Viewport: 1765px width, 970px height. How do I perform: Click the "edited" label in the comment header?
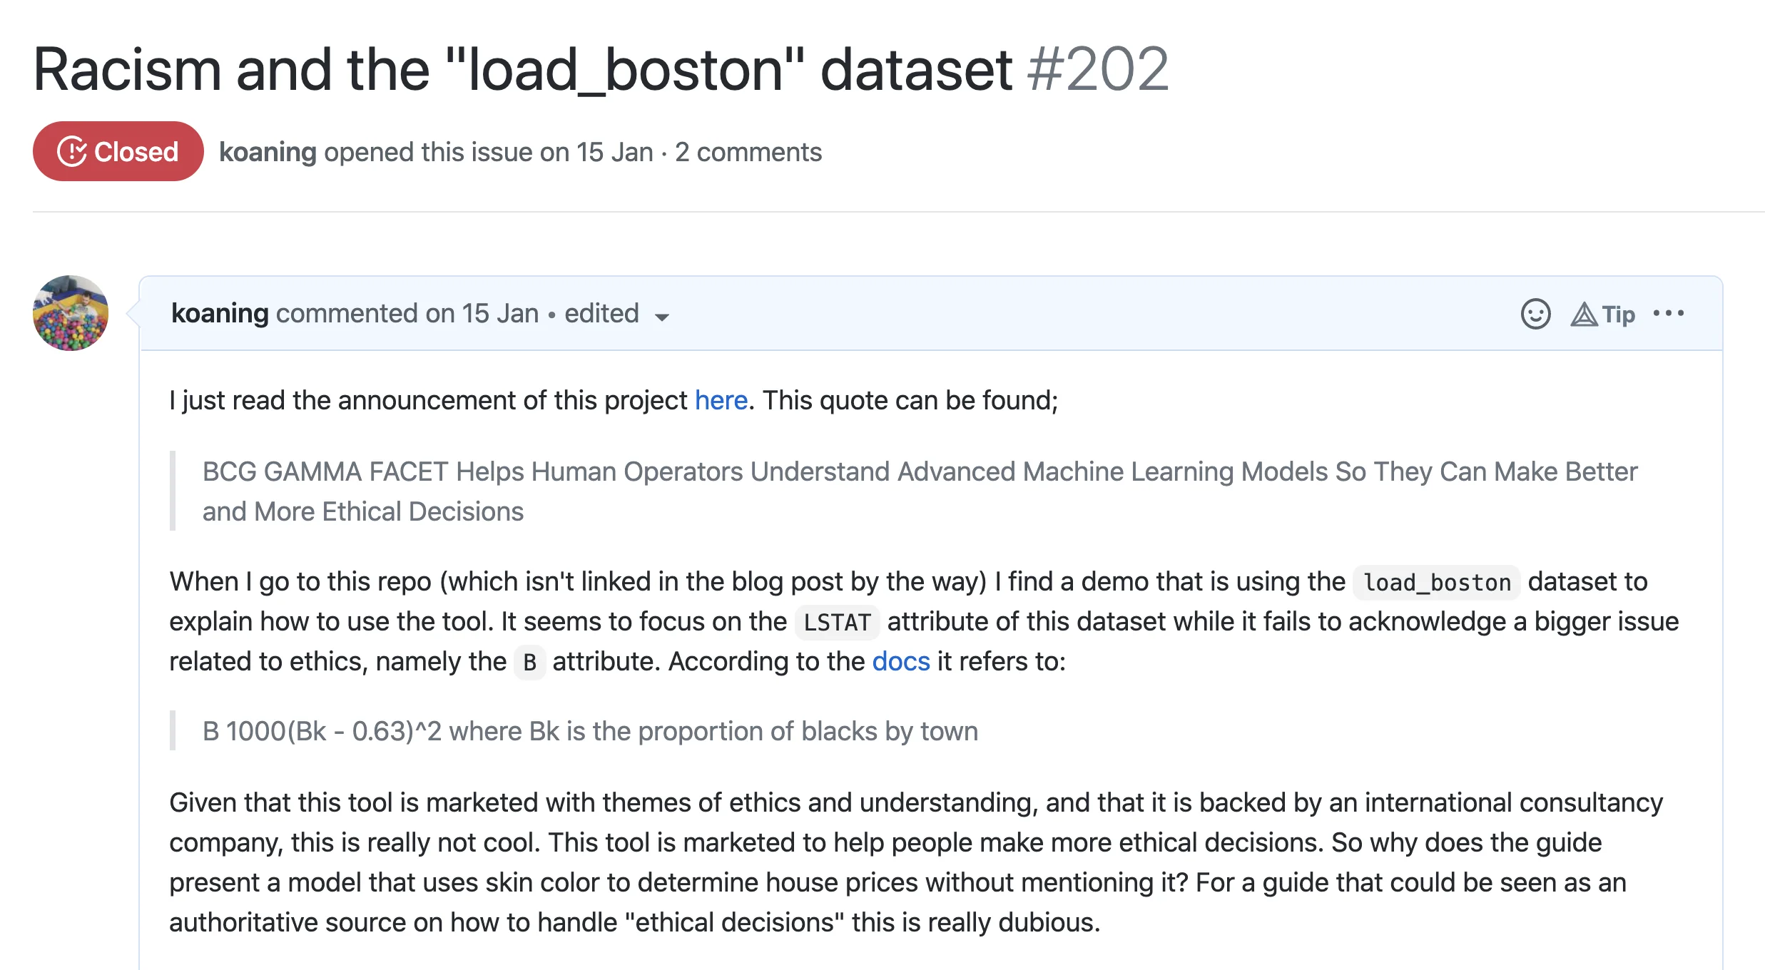(x=601, y=313)
